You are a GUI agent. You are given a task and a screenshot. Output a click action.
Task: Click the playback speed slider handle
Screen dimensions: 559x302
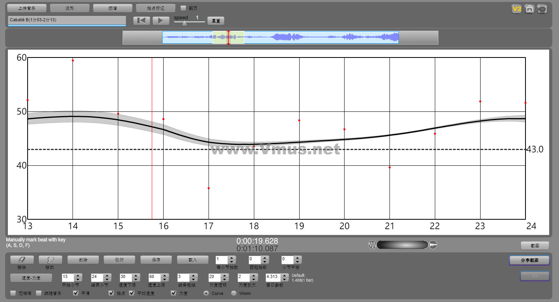pos(184,23)
